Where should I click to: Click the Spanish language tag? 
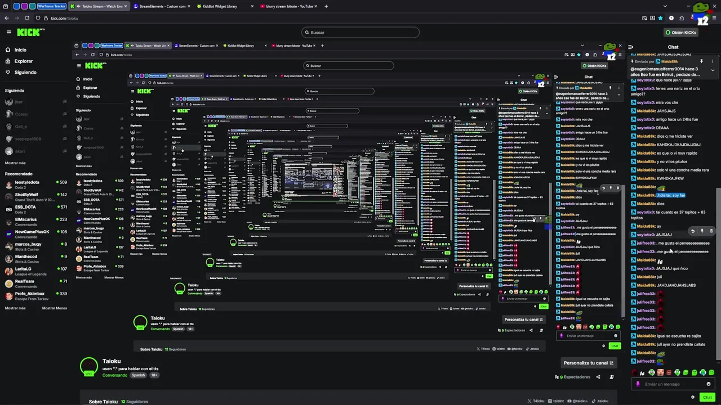(x=138, y=375)
